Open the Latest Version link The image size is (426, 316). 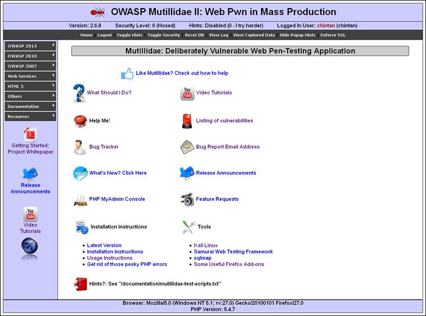(x=104, y=245)
